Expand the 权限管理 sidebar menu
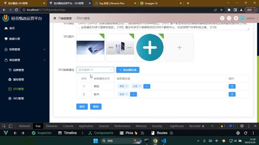 click(25, 50)
